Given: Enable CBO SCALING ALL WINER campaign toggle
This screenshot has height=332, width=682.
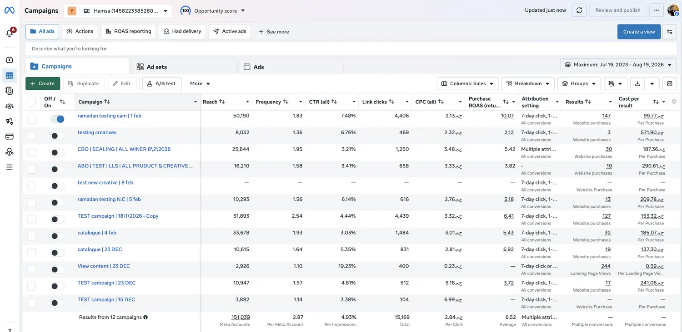Looking at the screenshot, I should coord(57,152).
